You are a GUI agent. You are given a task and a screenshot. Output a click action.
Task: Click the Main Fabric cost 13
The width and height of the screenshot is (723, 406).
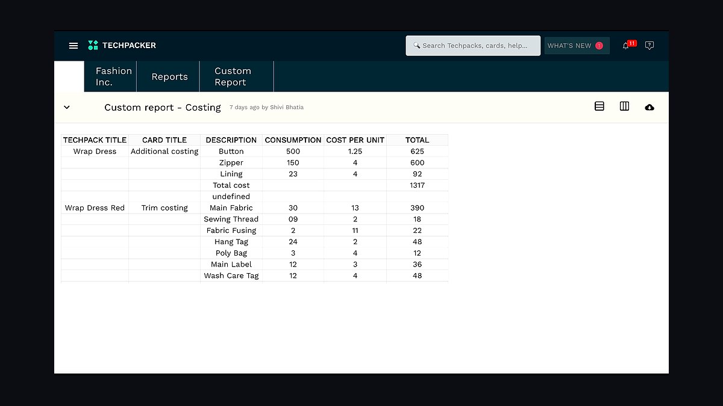tap(355, 208)
